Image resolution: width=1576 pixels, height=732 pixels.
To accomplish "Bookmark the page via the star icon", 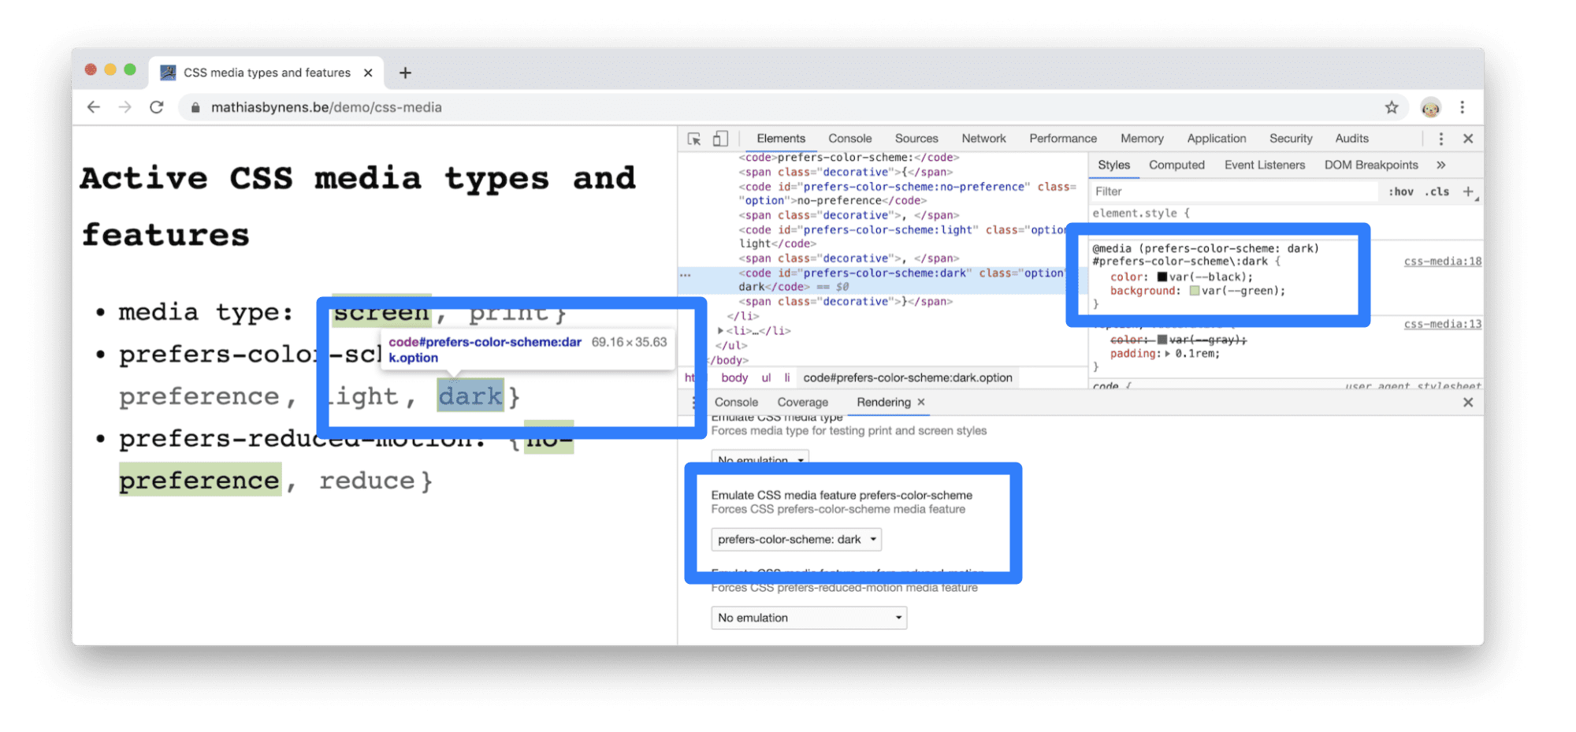I will [x=1392, y=107].
